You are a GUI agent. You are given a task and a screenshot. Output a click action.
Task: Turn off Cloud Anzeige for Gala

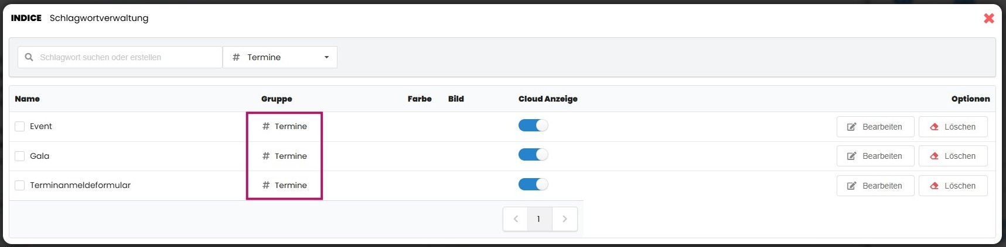tap(533, 155)
